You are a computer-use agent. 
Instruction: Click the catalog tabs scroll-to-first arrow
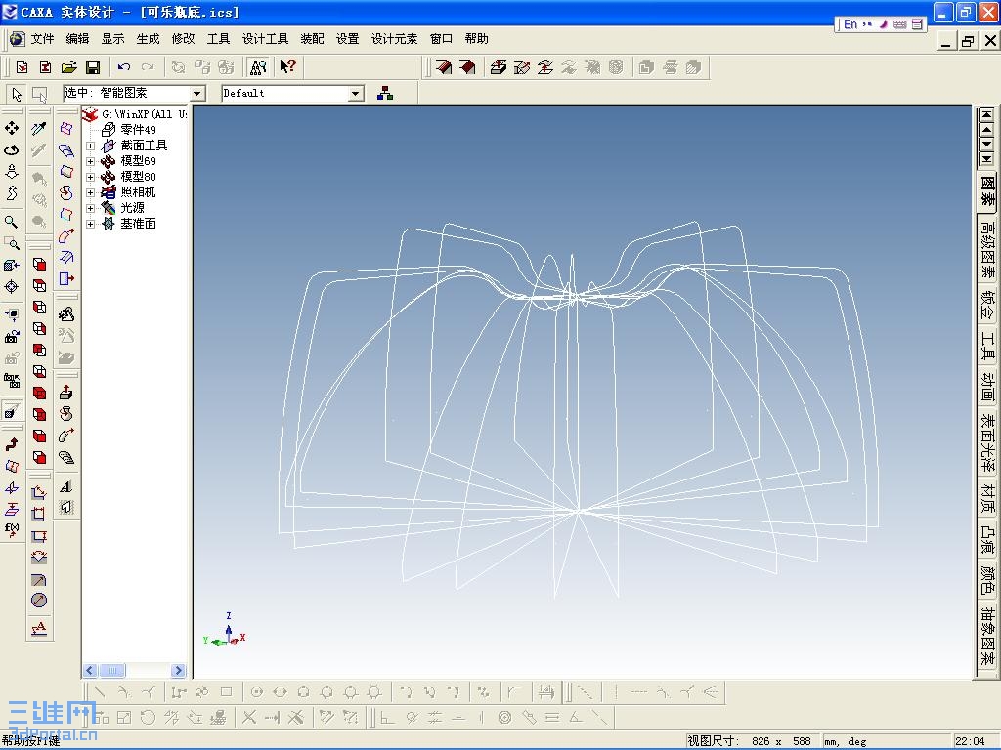(x=986, y=115)
